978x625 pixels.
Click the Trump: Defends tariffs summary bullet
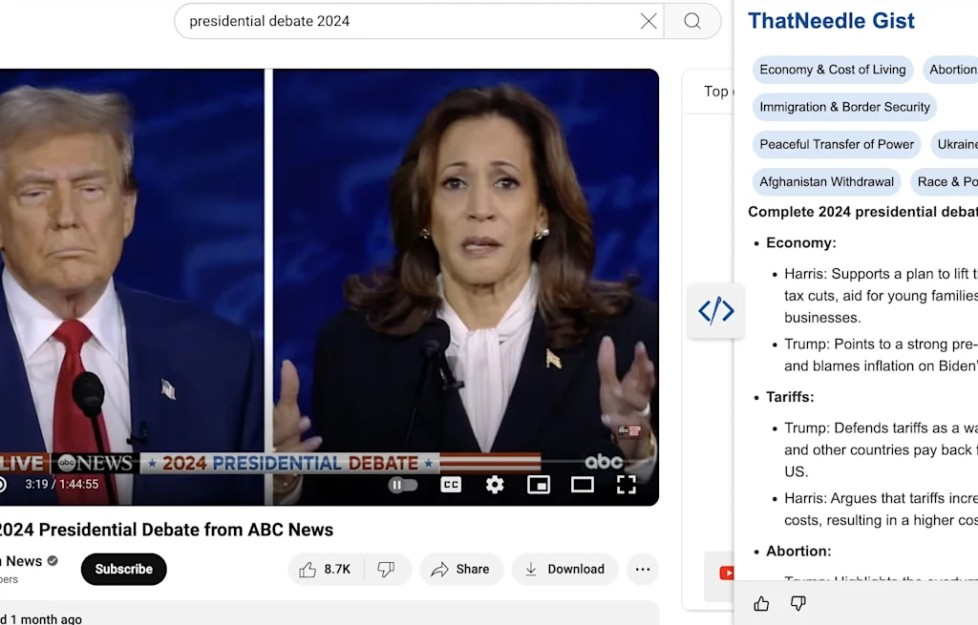881,449
